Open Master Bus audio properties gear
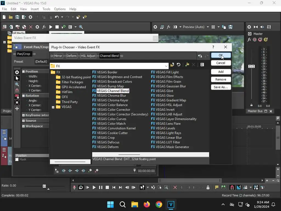The width and height of the screenshot is (281, 211). 249,27
